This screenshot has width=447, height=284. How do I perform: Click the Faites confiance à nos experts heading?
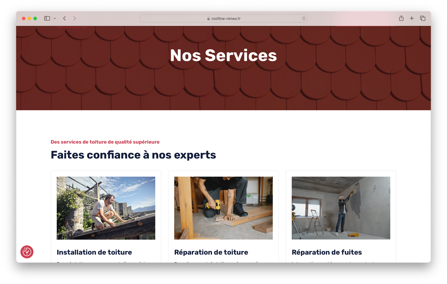point(133,155)
